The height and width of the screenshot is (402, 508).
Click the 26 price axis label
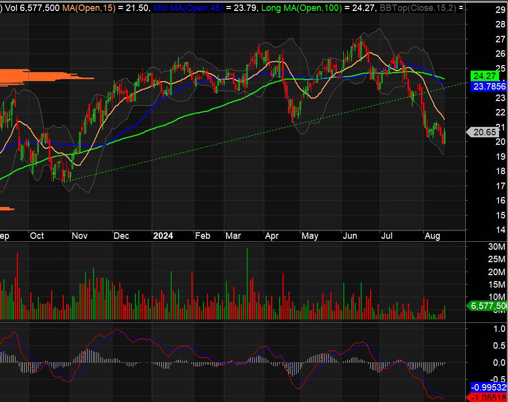click(x=500, y=53)
